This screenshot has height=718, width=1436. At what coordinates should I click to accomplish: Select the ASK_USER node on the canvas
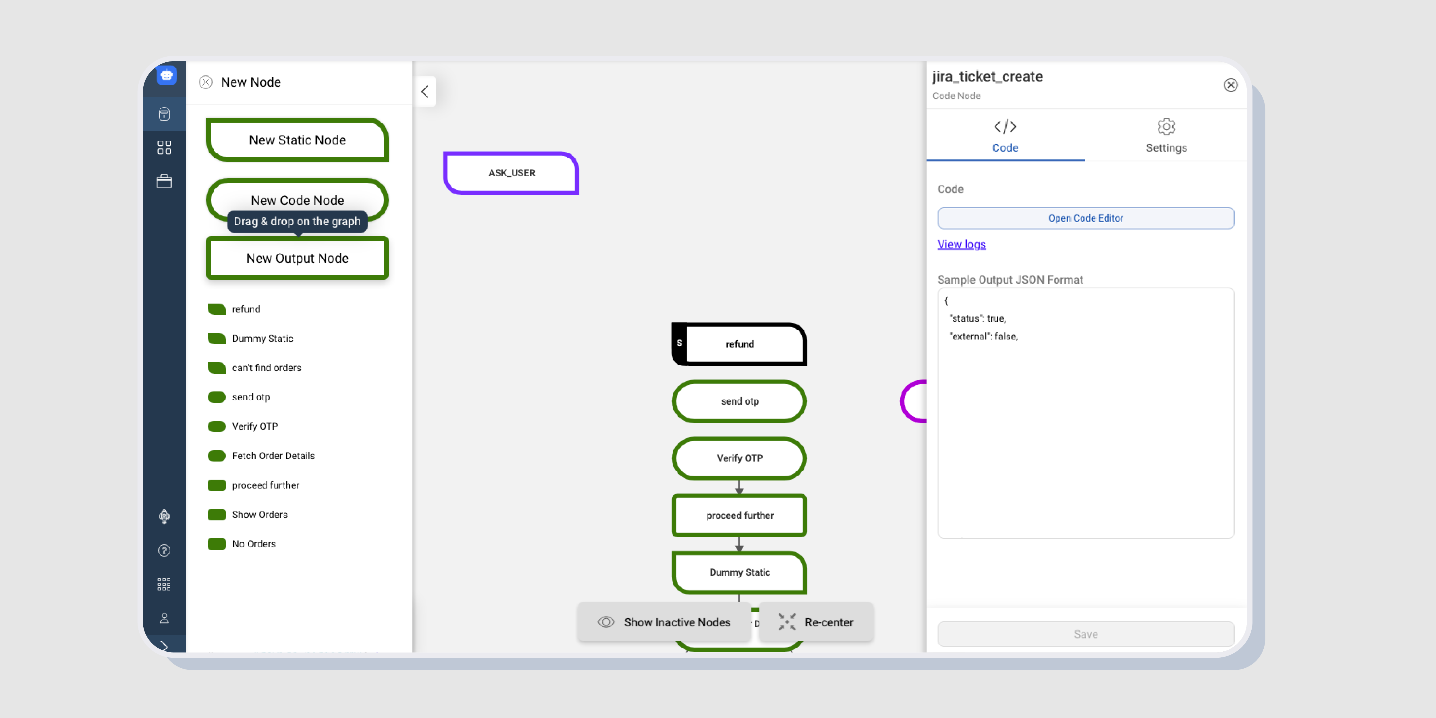pos(511,173)
